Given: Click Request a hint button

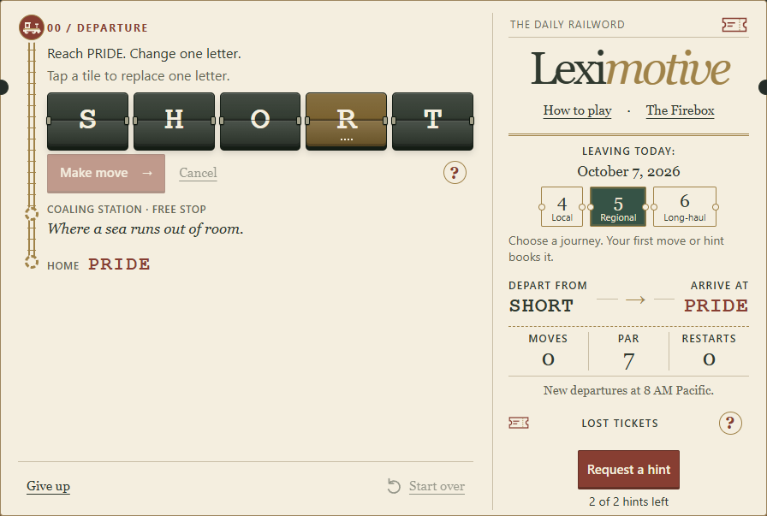Looking at the screenshot, I should pyautogui.click(x=628, y=470).
